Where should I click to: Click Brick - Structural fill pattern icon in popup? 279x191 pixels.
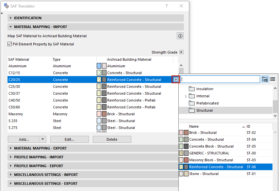coord(181,133)
